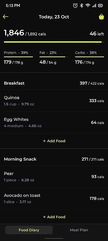Screen dimensions: 108x241
Task: Add Food under Morning Snack
Action: (54, 217)
